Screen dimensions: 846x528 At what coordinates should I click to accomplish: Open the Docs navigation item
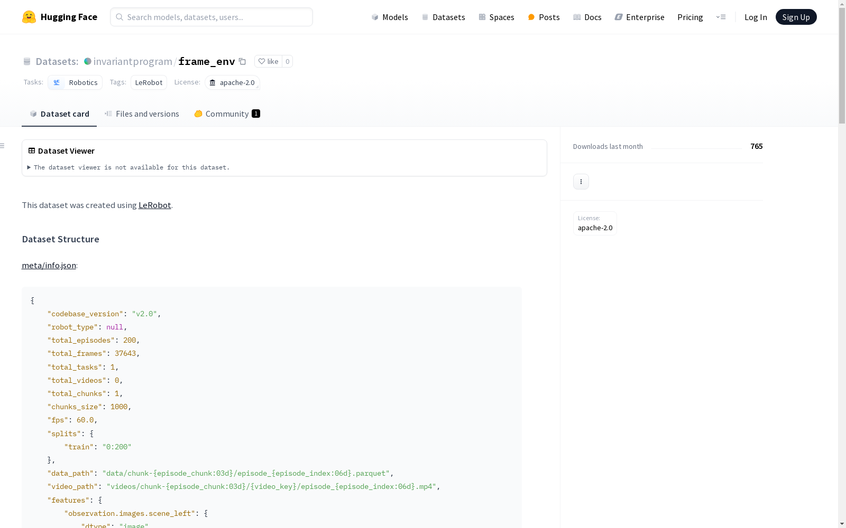(x=587, y=17)
